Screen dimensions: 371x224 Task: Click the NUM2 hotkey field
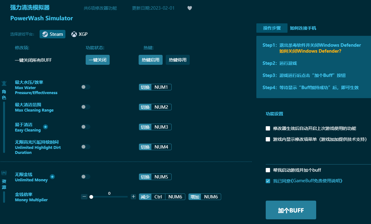pyautogui.click(x=161, y=107)
